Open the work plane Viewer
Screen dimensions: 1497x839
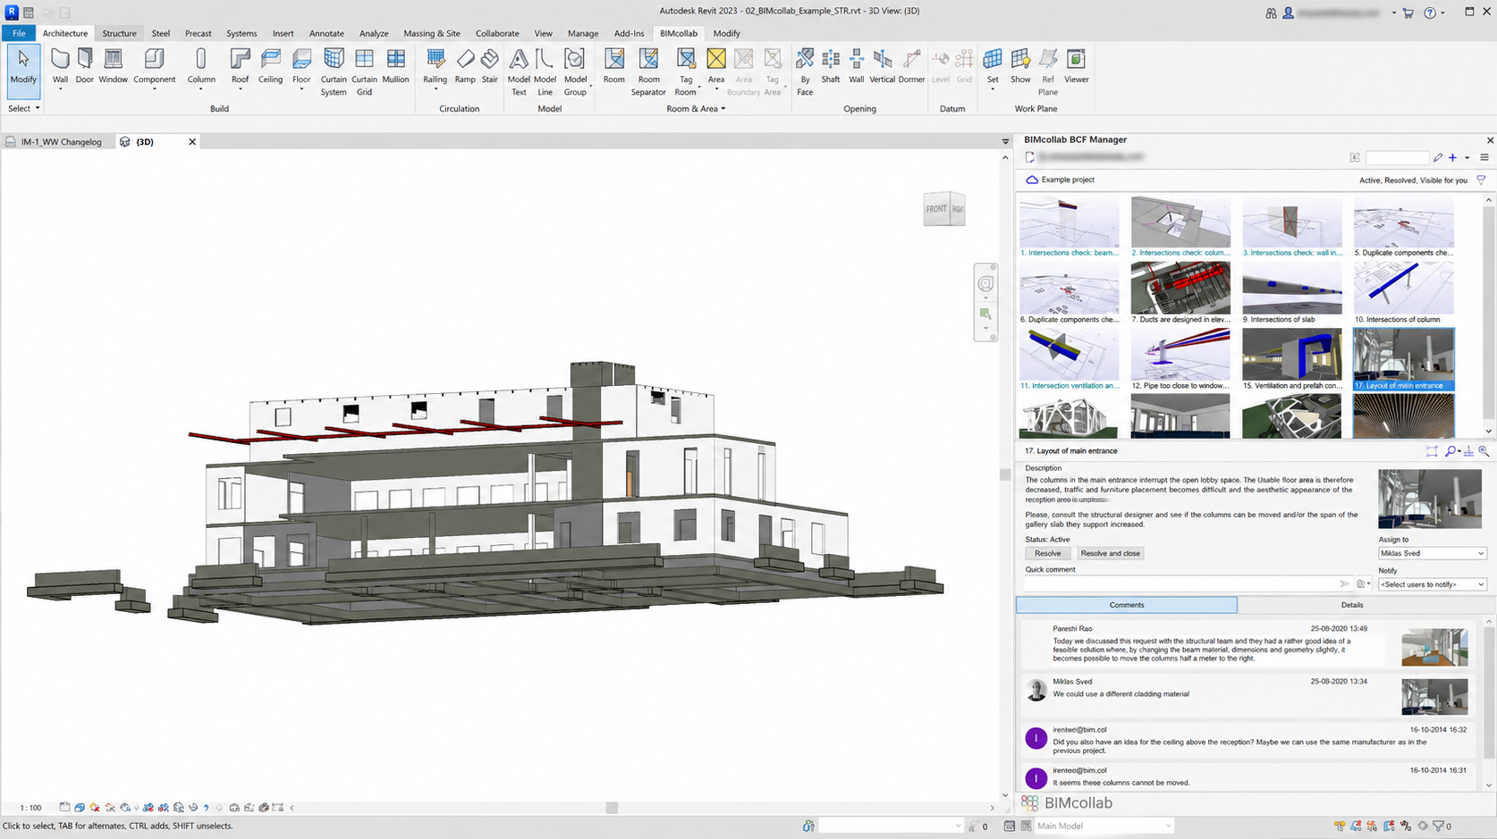pyautogui.click(x=1076, y=66)
